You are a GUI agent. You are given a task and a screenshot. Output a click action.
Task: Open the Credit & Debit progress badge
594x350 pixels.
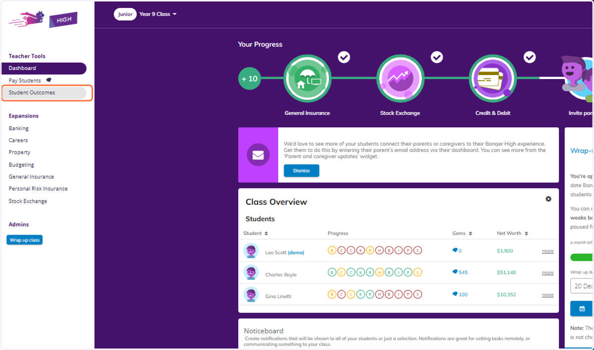(493, 78)
